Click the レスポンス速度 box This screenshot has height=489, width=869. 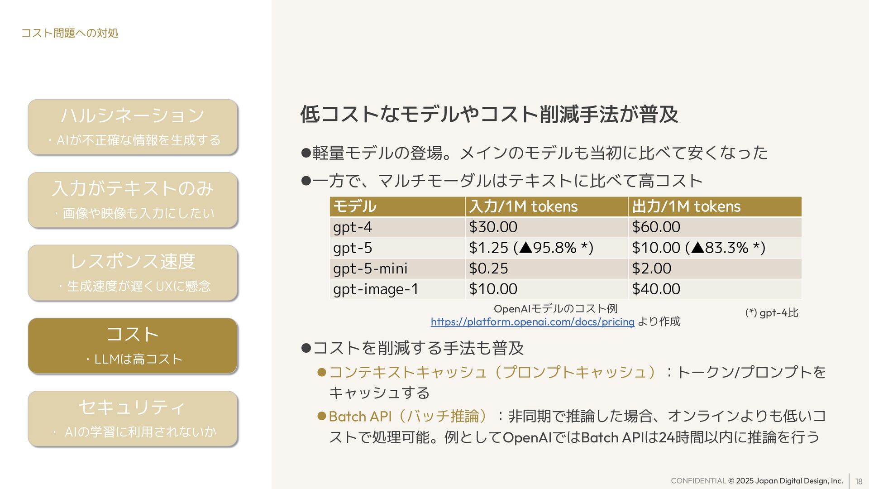(133, 273)
